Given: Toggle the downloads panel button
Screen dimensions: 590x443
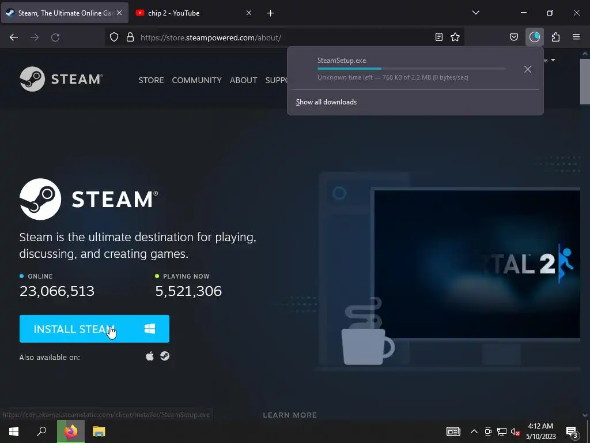Looking at the screenshot, I should pyautogui.click(x=534, y=37).
